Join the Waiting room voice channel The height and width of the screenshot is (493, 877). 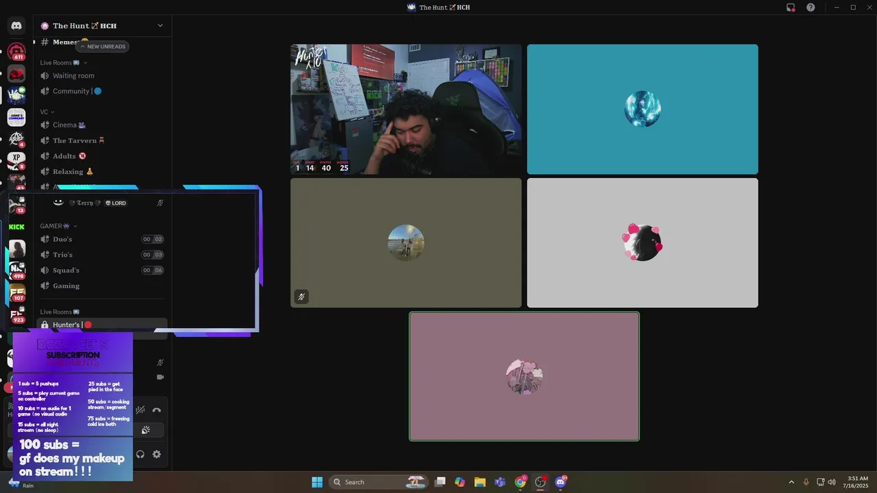click(x=101, y=75)
